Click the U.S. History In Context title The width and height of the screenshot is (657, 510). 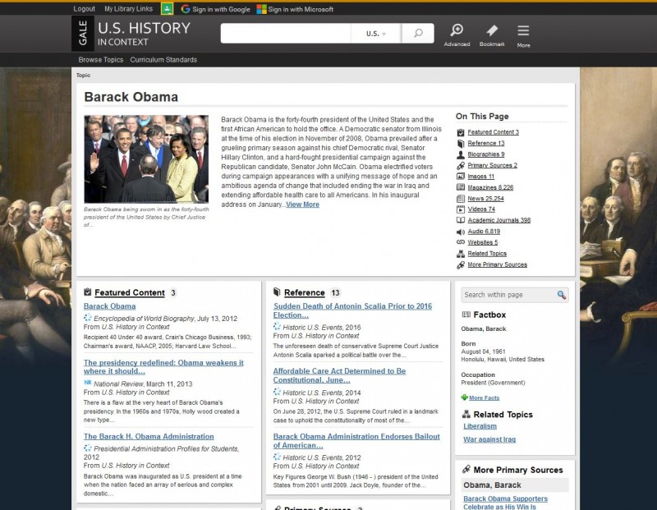point(145,34)
